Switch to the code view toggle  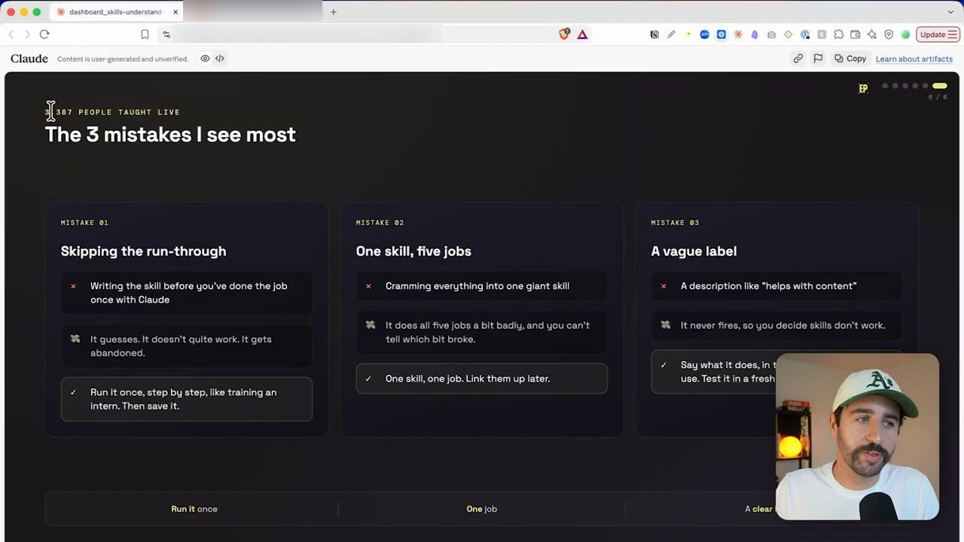click(220, 59)
